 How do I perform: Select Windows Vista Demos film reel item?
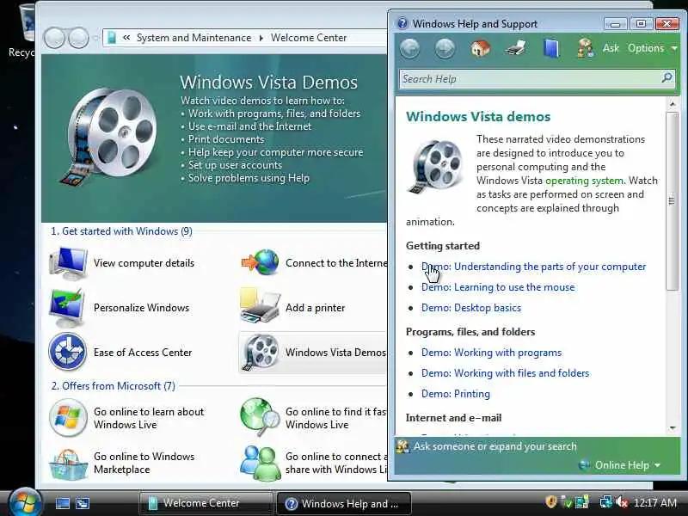tap(312, 353)
